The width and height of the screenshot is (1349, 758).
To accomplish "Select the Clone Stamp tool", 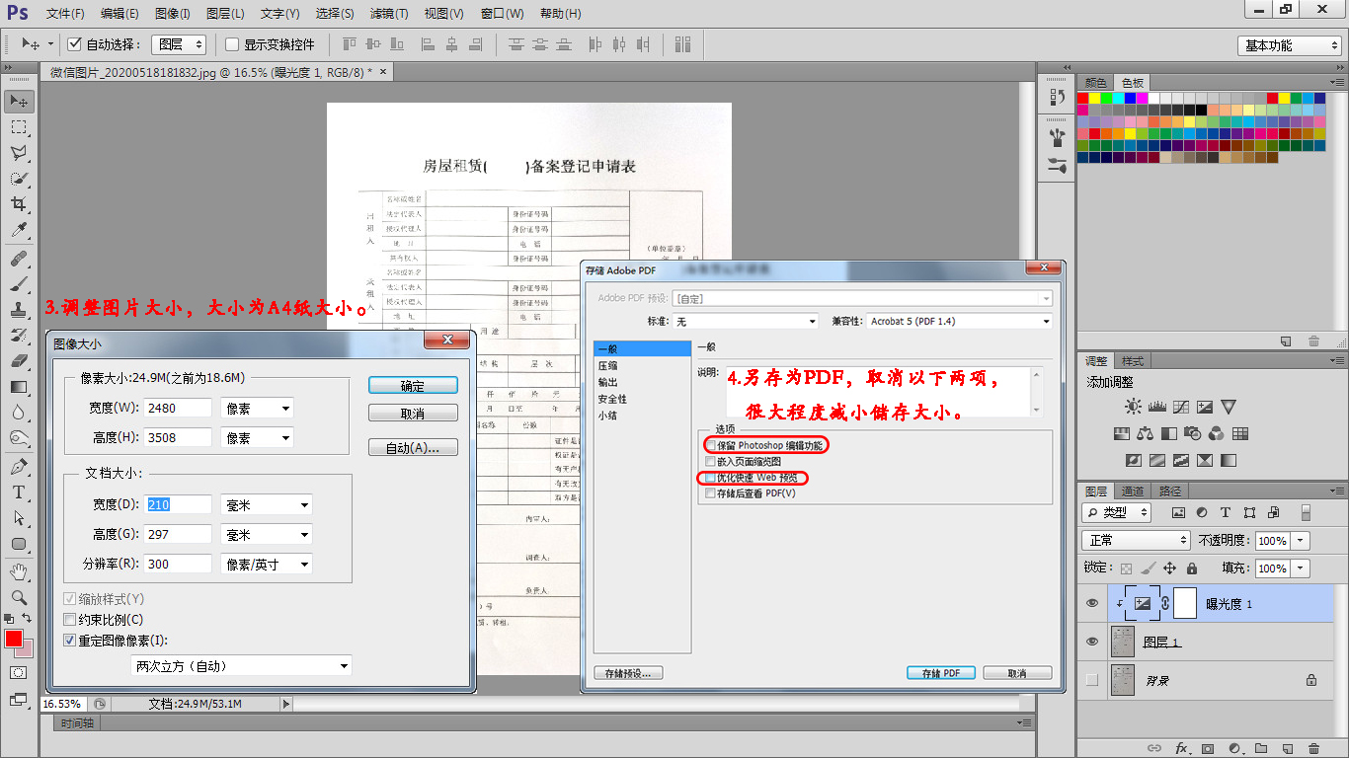I will point(19,310).
